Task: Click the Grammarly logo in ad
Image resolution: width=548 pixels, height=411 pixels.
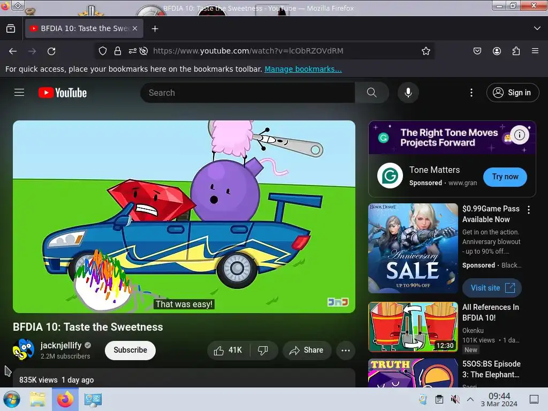Action: (x=390, y=176)
